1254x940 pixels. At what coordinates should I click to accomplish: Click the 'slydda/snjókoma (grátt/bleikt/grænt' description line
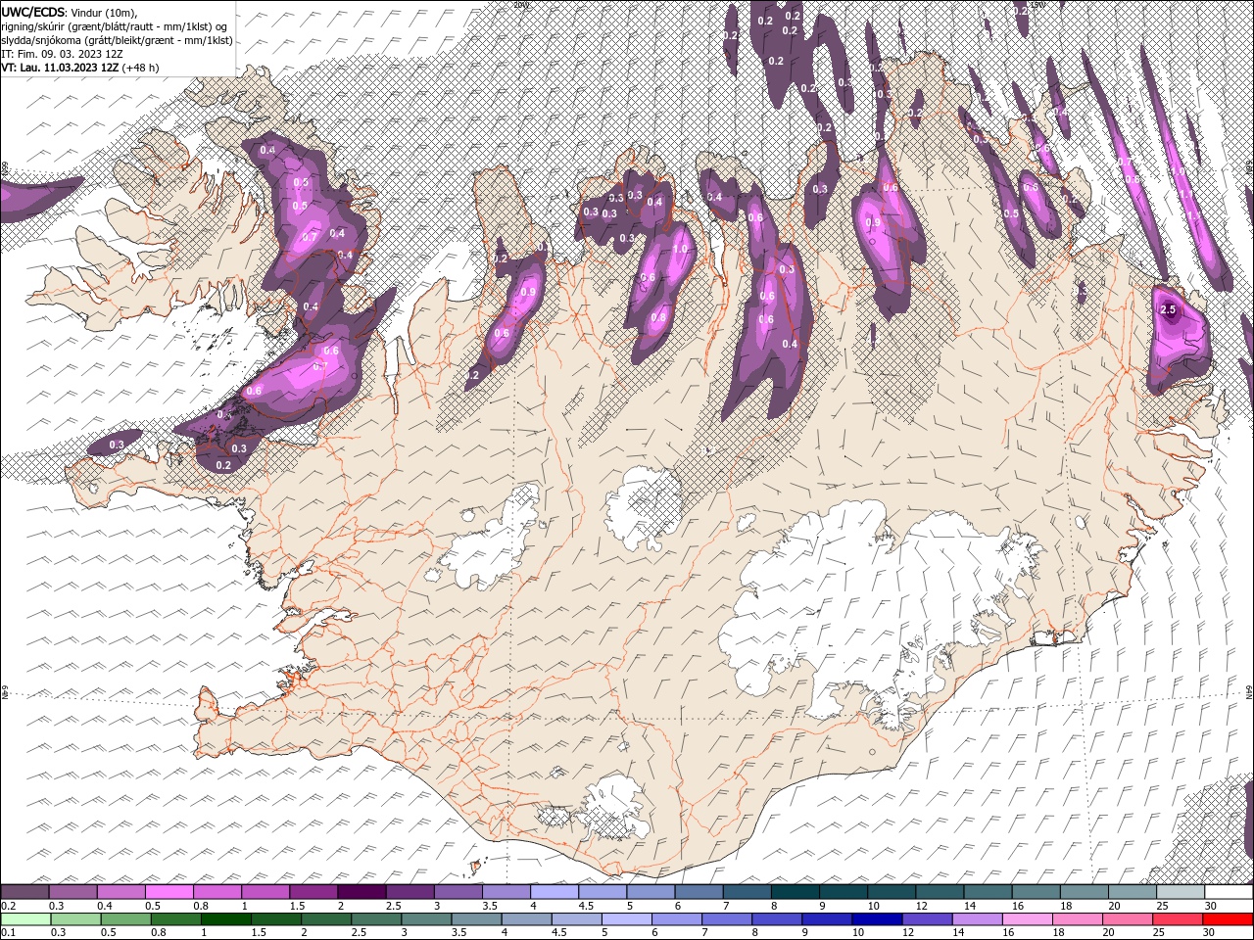pos(117,40)
